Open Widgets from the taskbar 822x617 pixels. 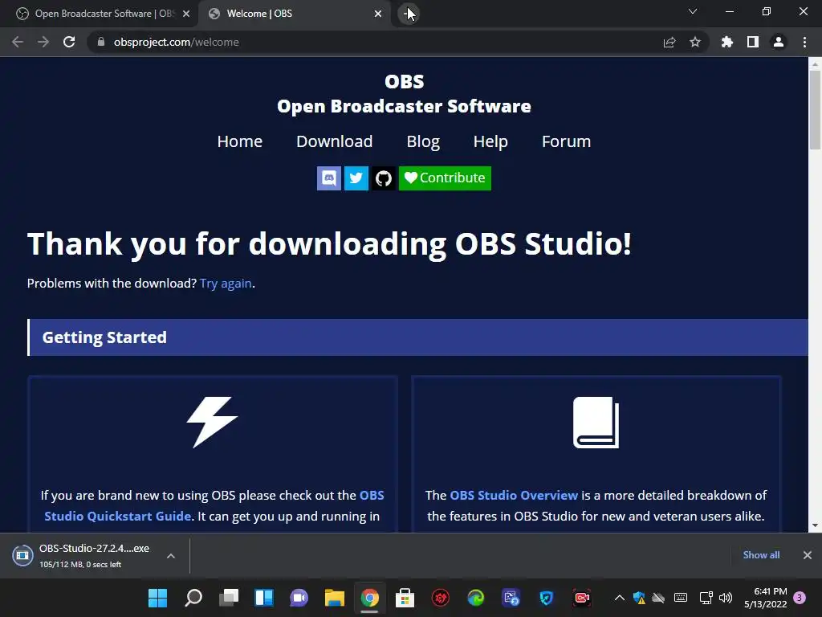click(263, 598)
